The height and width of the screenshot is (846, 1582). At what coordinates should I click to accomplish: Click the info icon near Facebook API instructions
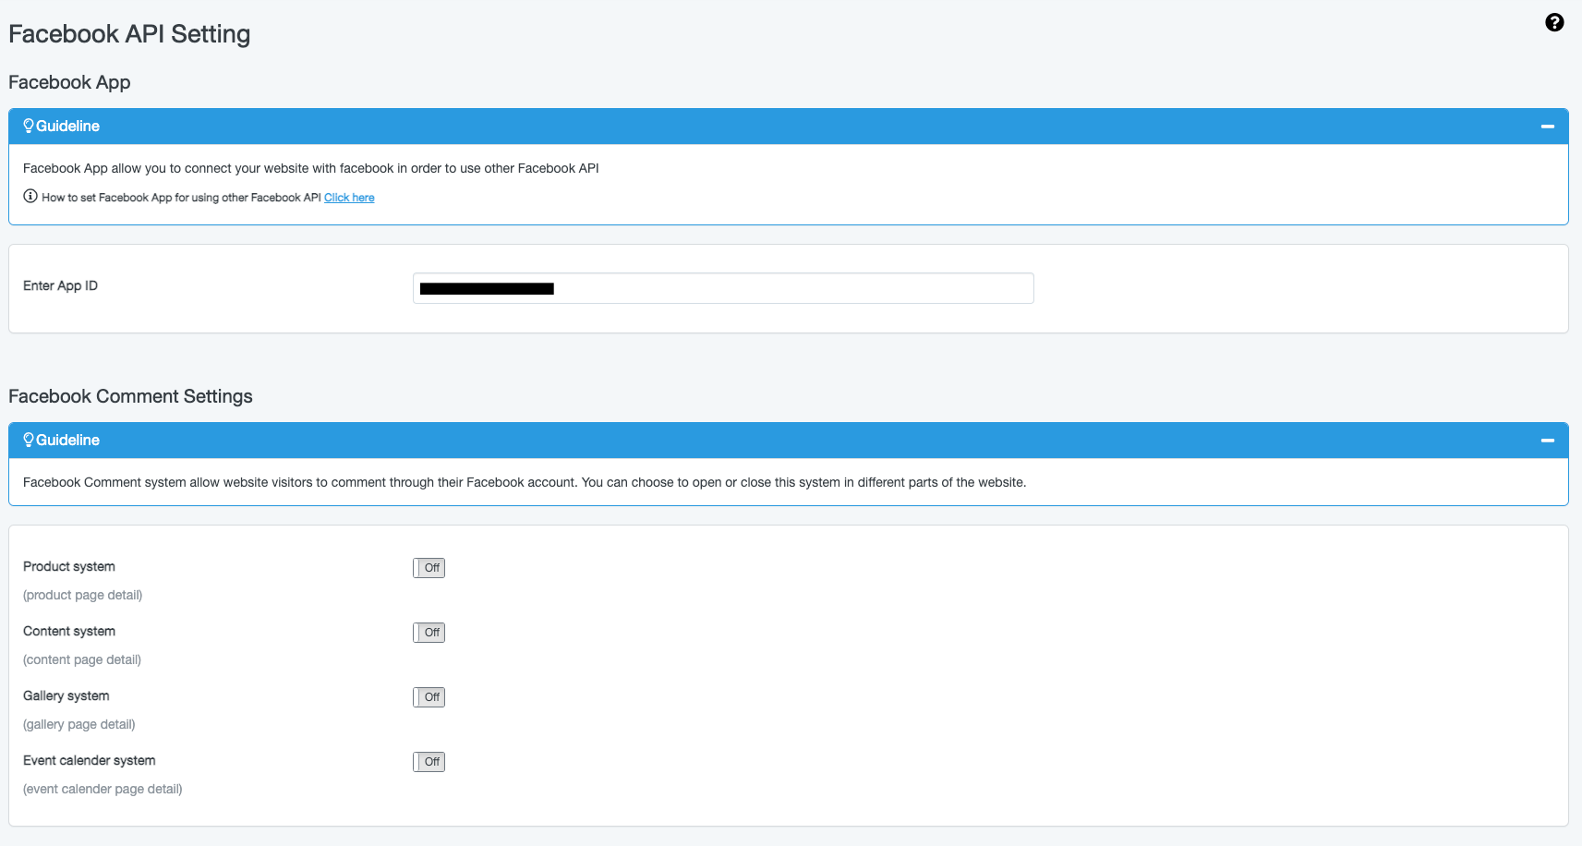click(x=29, y=197)
